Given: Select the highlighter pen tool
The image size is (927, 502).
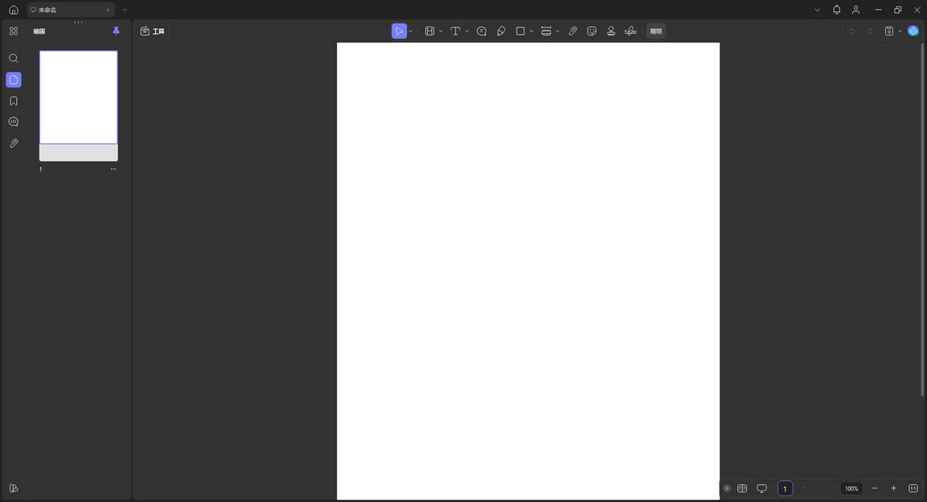Looking at the screenshot, I should 501,31.
